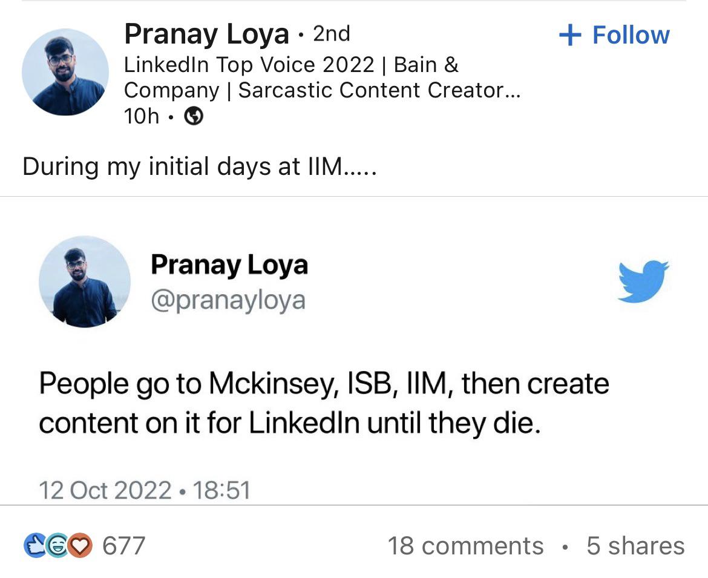Screen dimensions: 708x578
Task: View the 5 shares
Action: [636, 545]
